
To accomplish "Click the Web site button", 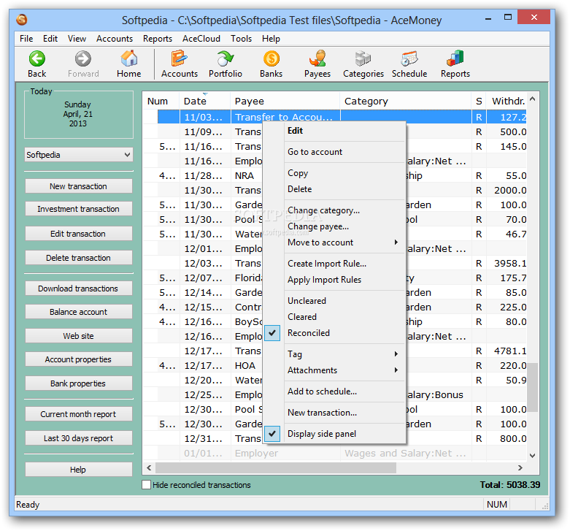I will pos(79,336).
